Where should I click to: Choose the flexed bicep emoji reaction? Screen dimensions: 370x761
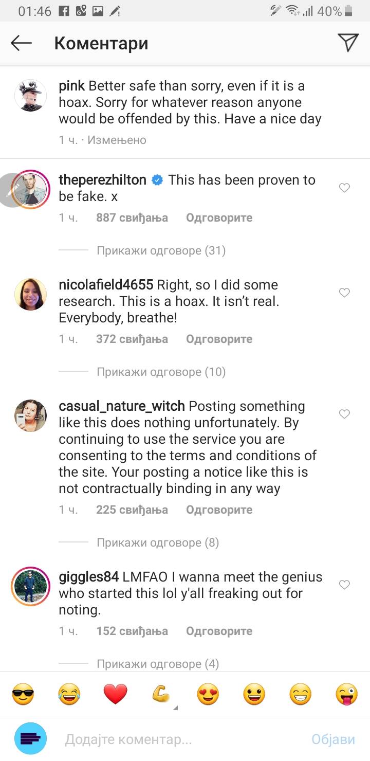(161, 694)
